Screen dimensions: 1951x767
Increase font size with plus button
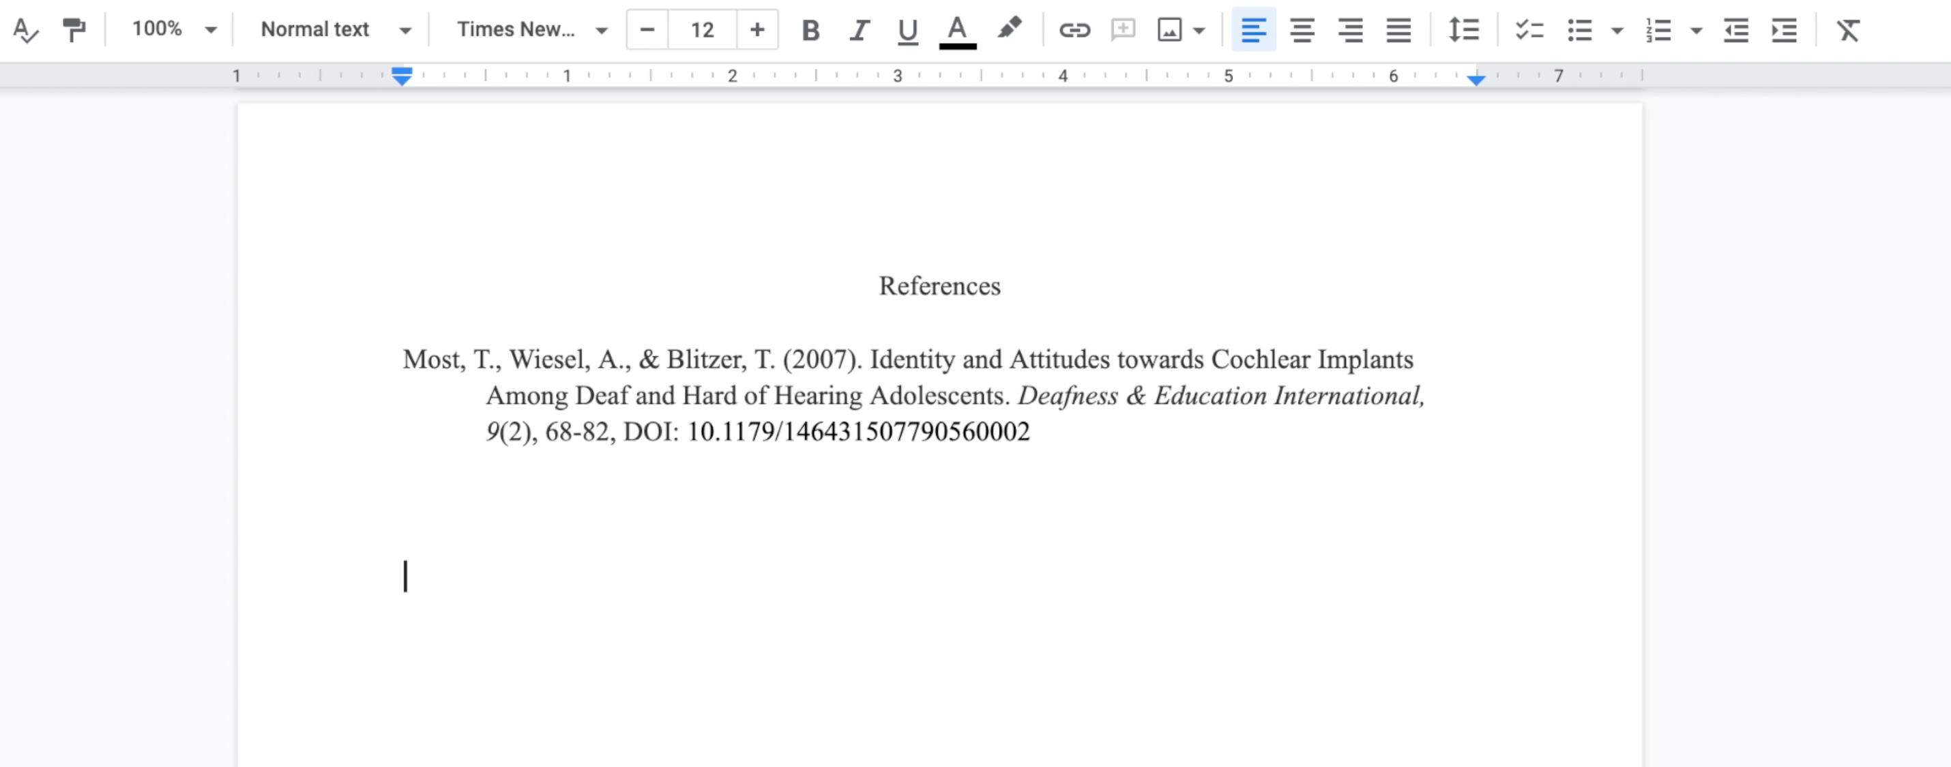tap(757, 29)
